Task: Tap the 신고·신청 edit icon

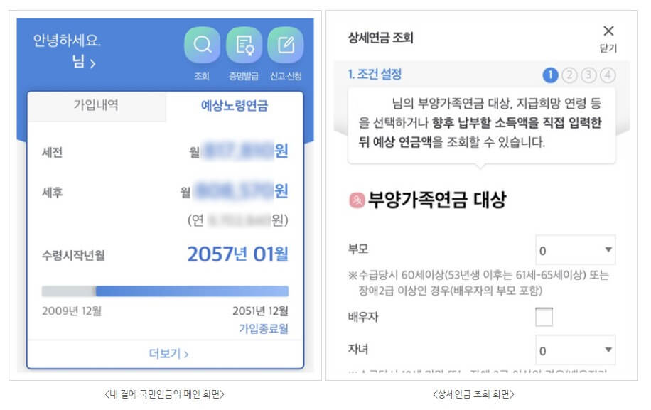Action: 286,45
